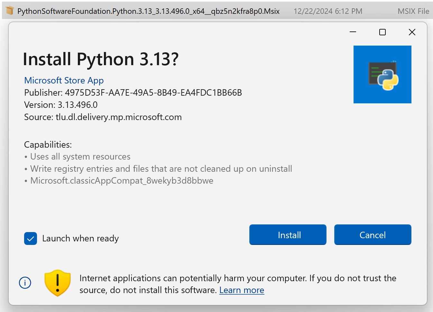Click the Python app logo tile
The image size is (433, 312).
(382, 74)
